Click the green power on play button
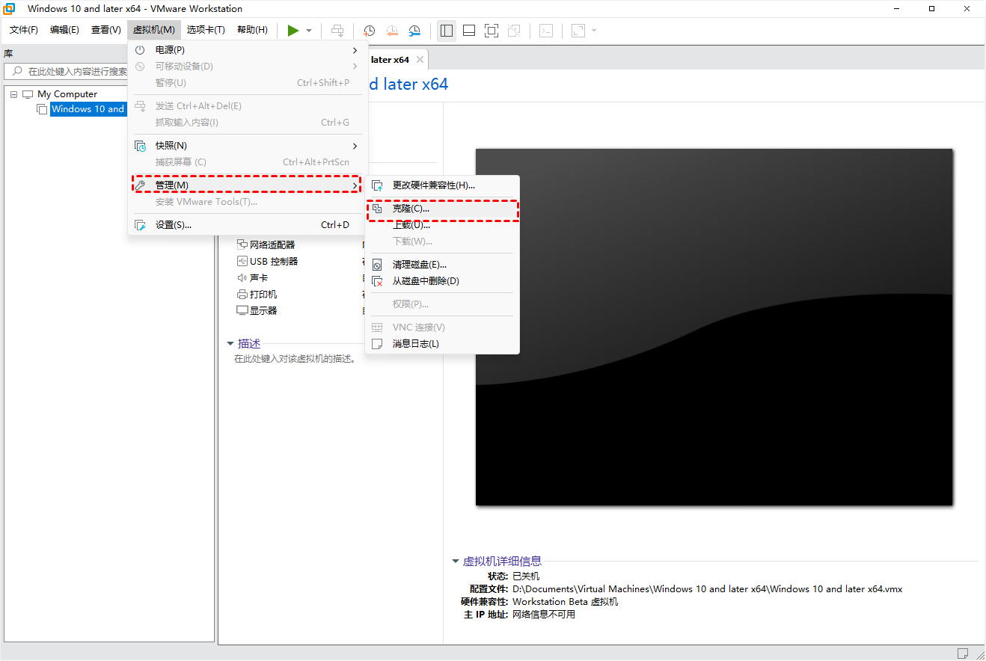986x661 pixels. pos(293,31)
